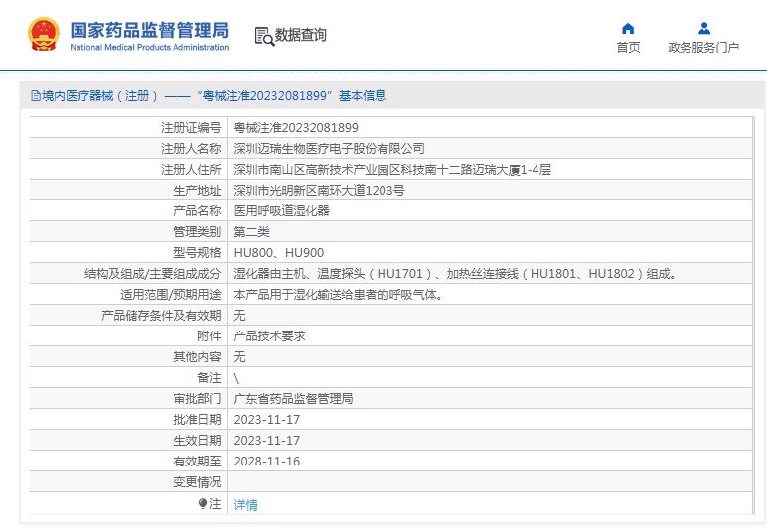The width and height of the screenshot is (767, 531).
Task: Click the 注册人名称 row label
Action: click(191, 149)
